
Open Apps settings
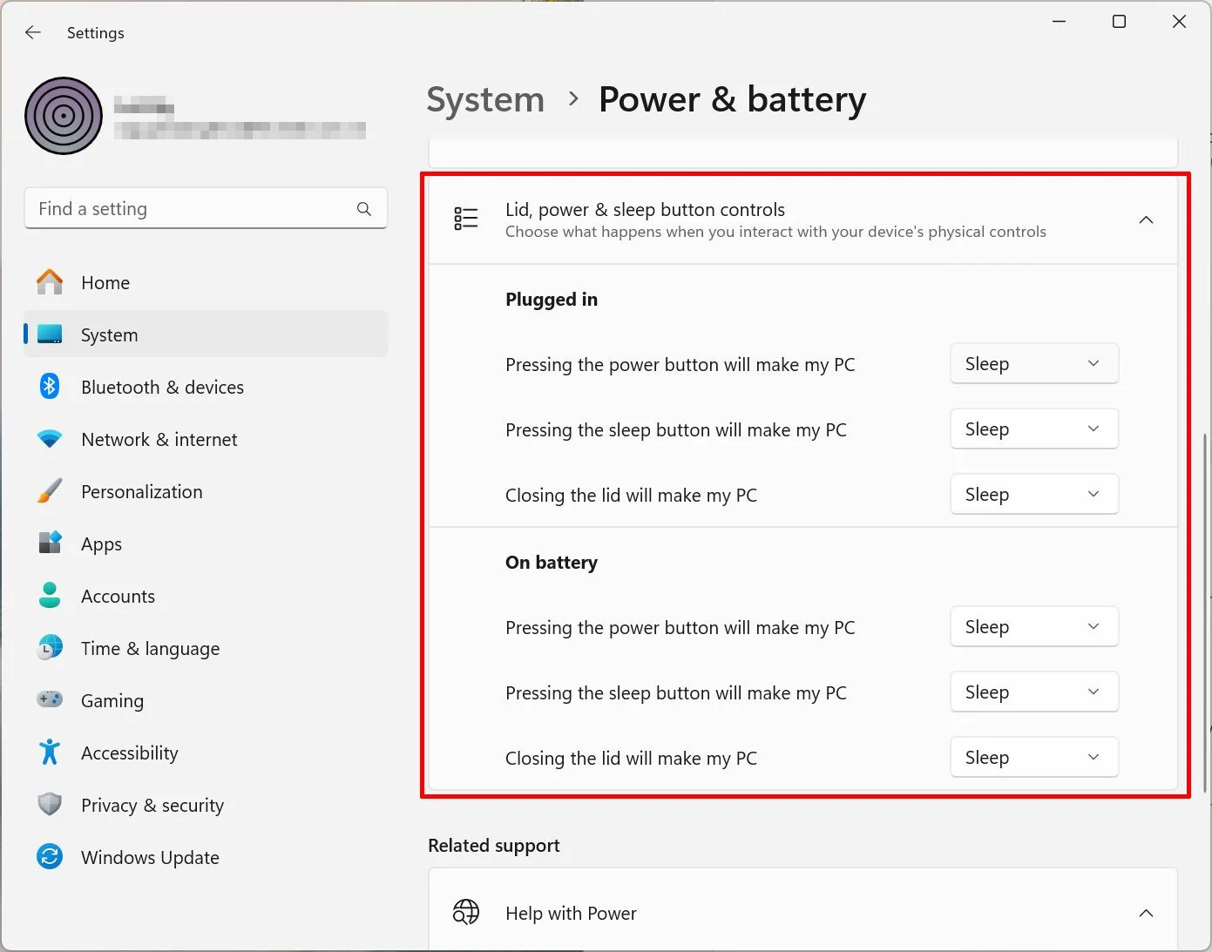point(101,544)
